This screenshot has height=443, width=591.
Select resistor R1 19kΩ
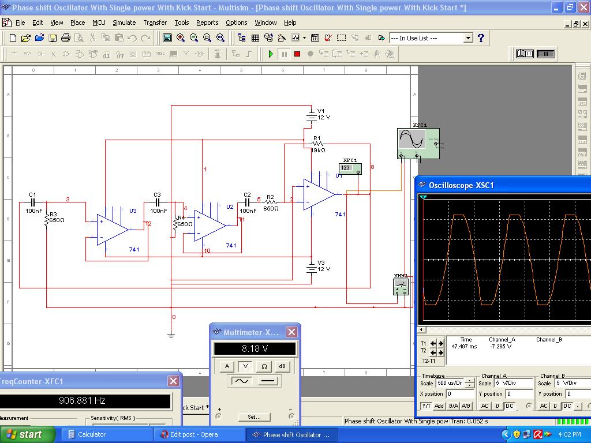317,144
